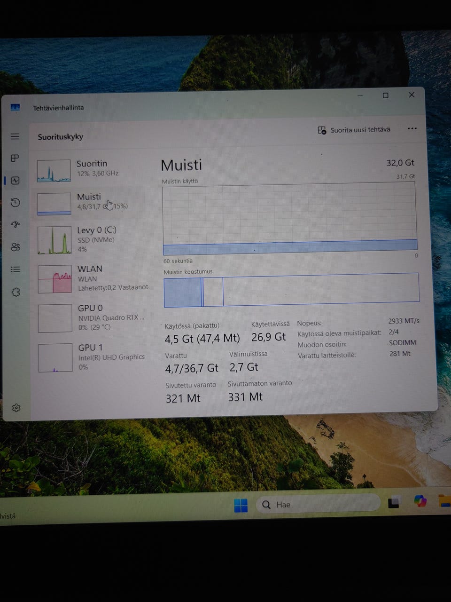Click the Muistin koostumus composition bar
The height and width of the screenshot is (602, 451).
tap(291, 291)
